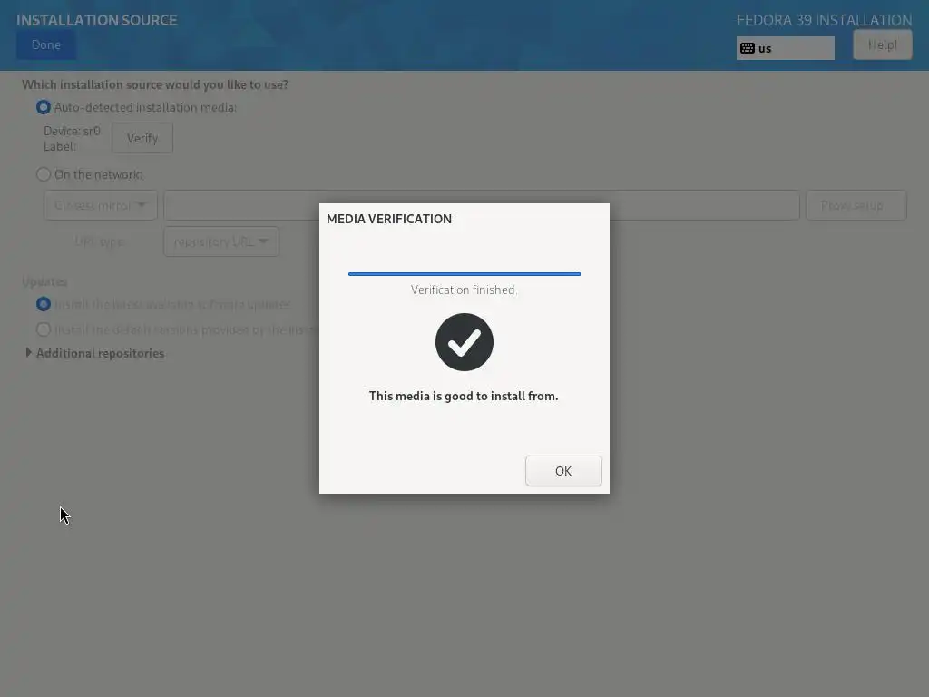Click INSTALLATION SOURCE heading

96,20
